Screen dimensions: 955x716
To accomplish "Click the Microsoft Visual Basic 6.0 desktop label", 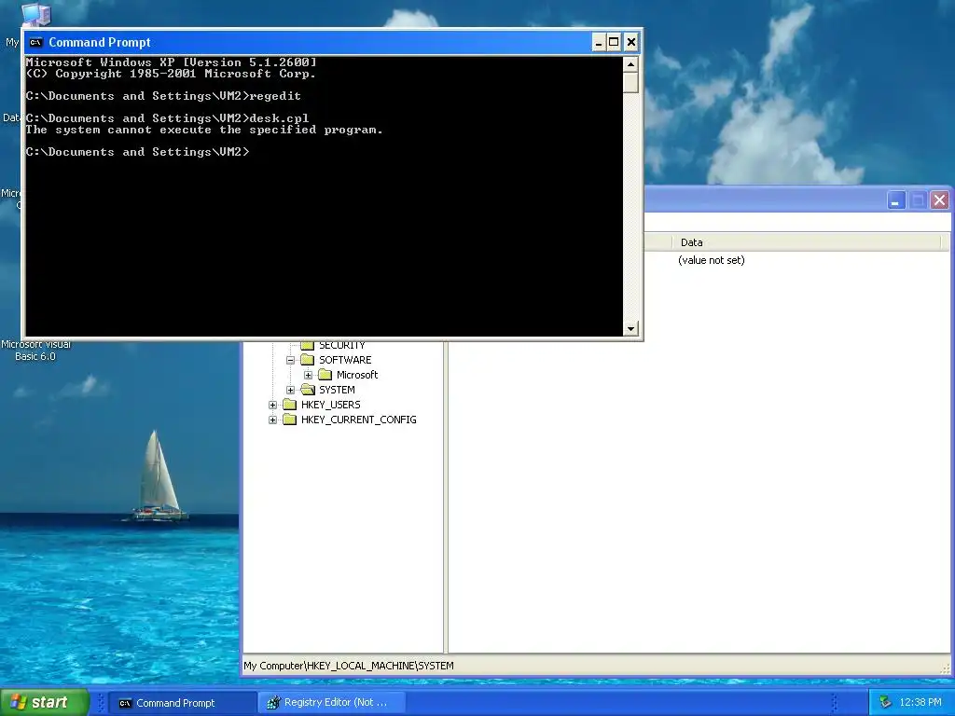I will coord(35,351).
